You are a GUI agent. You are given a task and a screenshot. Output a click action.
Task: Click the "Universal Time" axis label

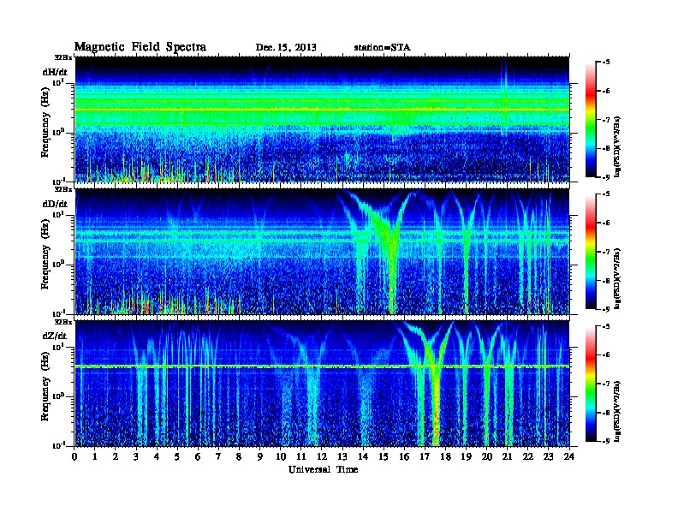323,469
